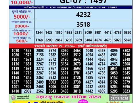Select fifth prize number 2209

click(x=49, y=40)
